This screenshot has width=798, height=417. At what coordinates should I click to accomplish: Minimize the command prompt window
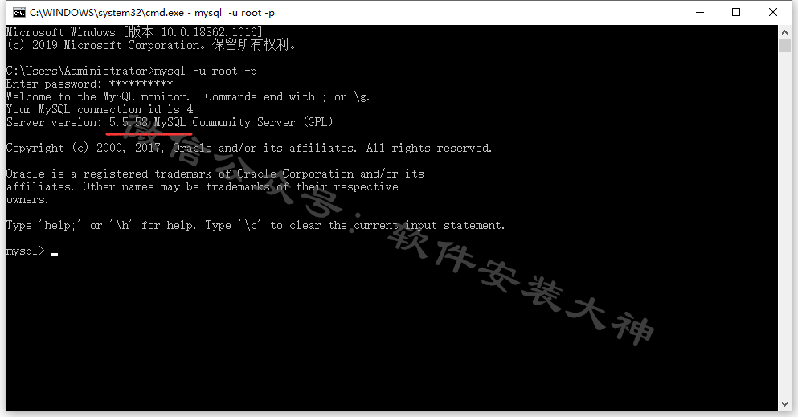tap(700, 12)
